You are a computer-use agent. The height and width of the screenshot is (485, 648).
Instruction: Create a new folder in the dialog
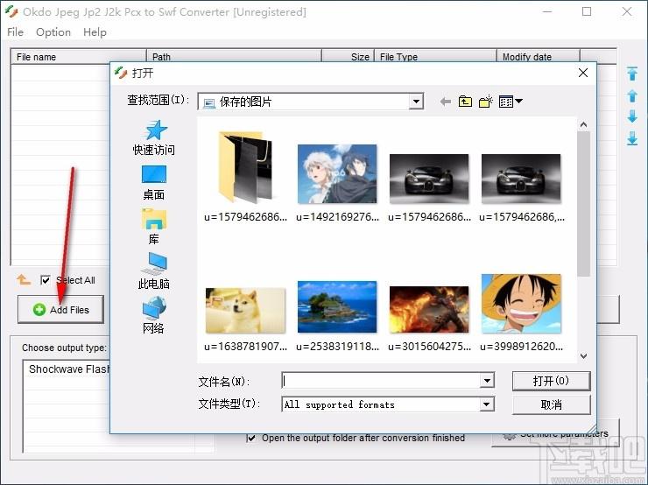click(x=486, y=102)
